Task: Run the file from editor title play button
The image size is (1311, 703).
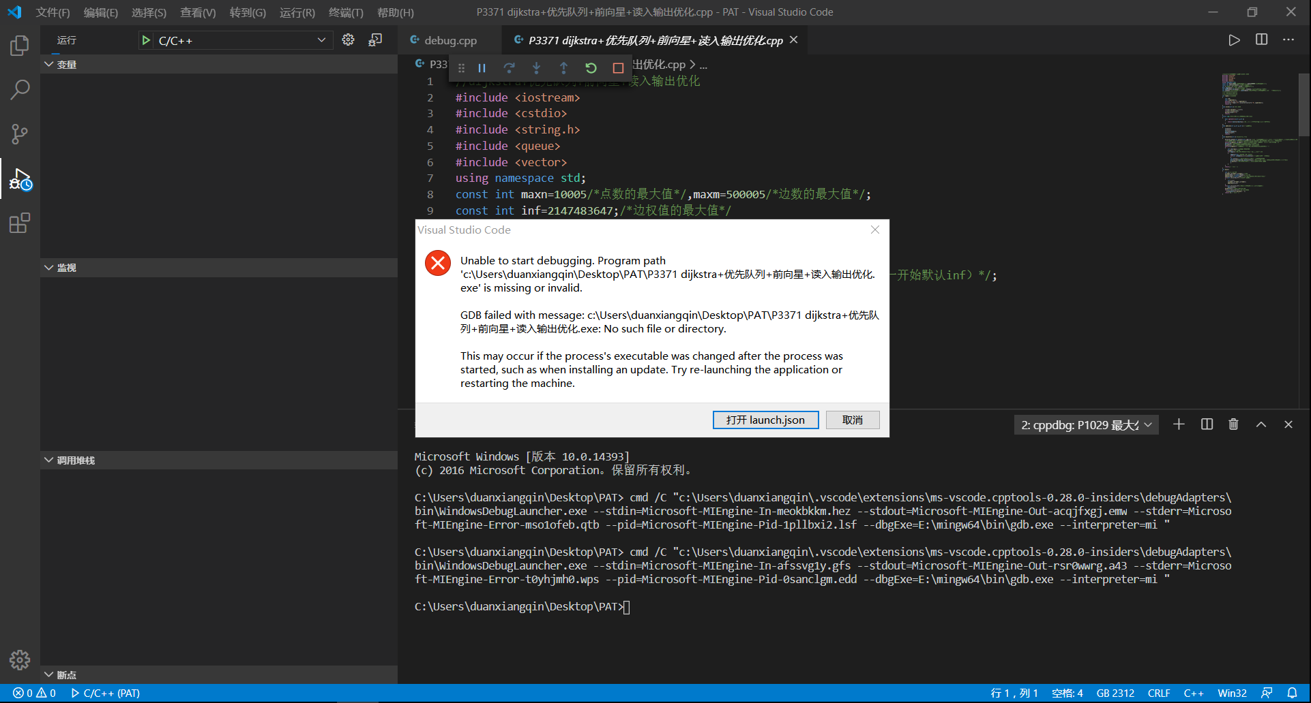Action: 1234,40
